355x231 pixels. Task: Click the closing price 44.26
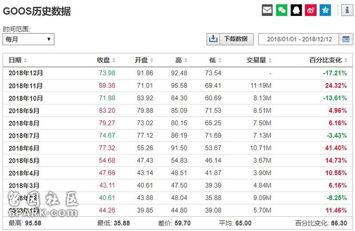107,210
